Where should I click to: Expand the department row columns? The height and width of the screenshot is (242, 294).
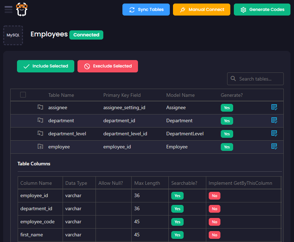pyautogui.click(x=40, y=120)
